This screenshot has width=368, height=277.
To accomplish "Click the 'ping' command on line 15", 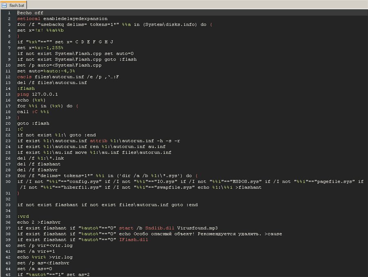I will pyautogui.click(x=23, y=94).
